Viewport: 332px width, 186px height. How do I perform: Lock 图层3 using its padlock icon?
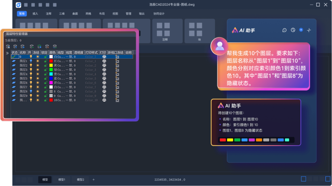point(45,70)
